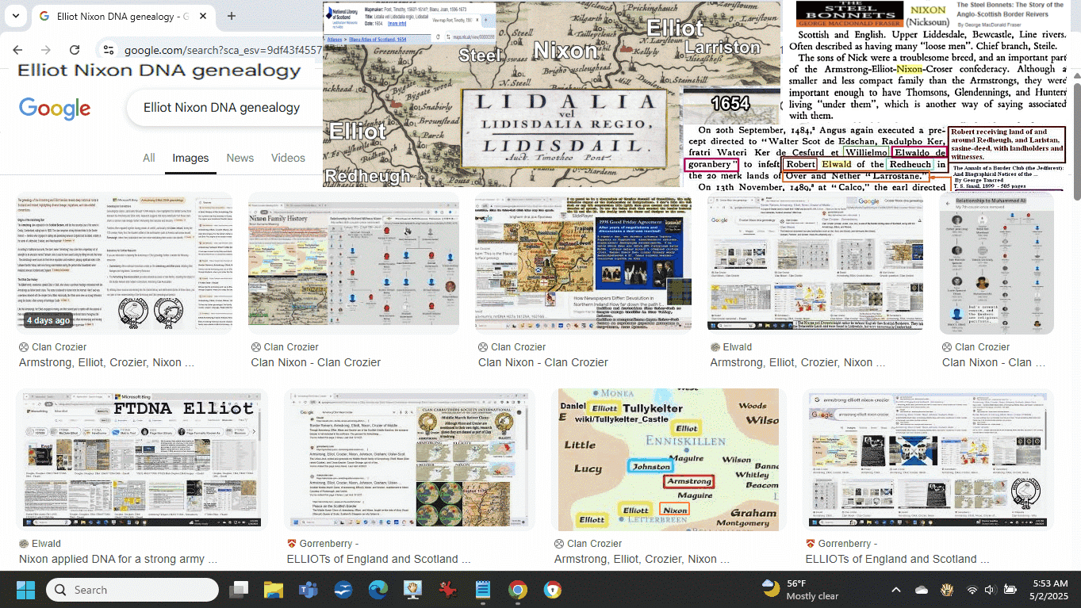The height and width of the screenshot is (608, 1081).
Task: Open the OneDrive cloud tray icon
Action: pyautogui.click(x=922, y=590)
